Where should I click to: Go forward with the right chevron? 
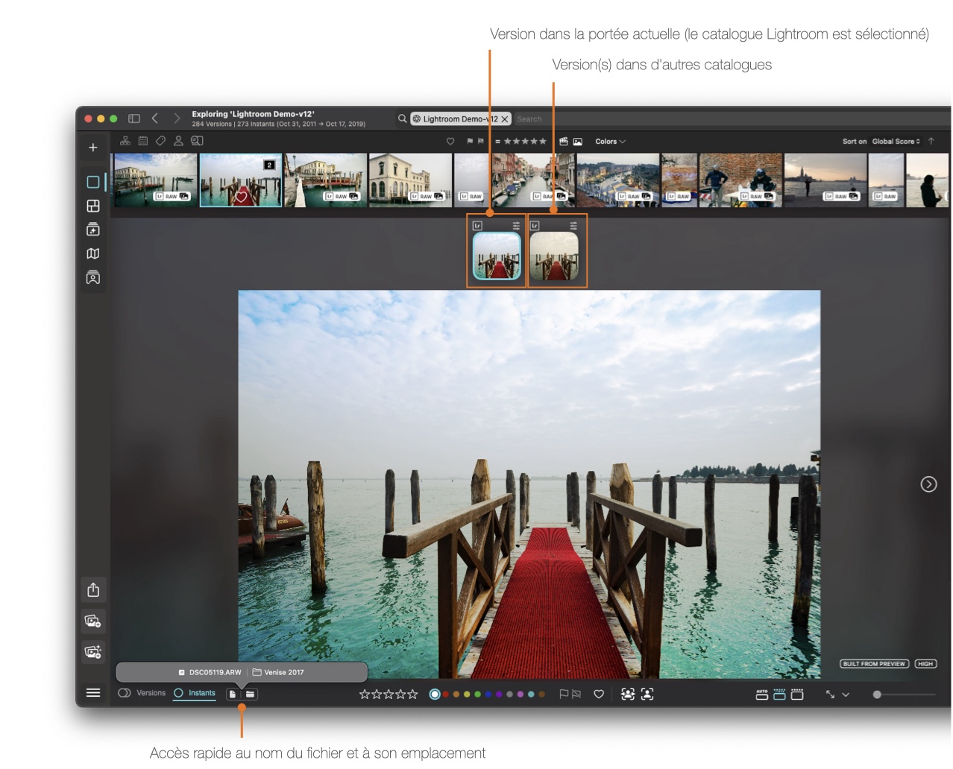click(177, 118)
